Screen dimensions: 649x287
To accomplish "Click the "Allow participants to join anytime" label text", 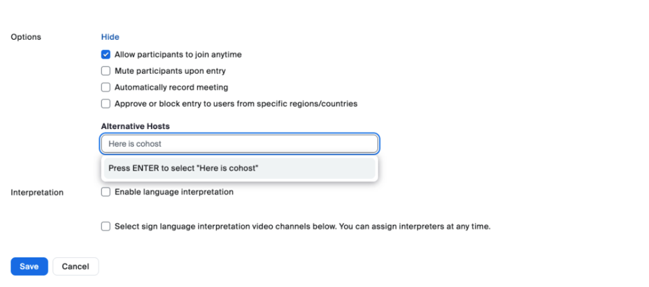I will 177,55.
